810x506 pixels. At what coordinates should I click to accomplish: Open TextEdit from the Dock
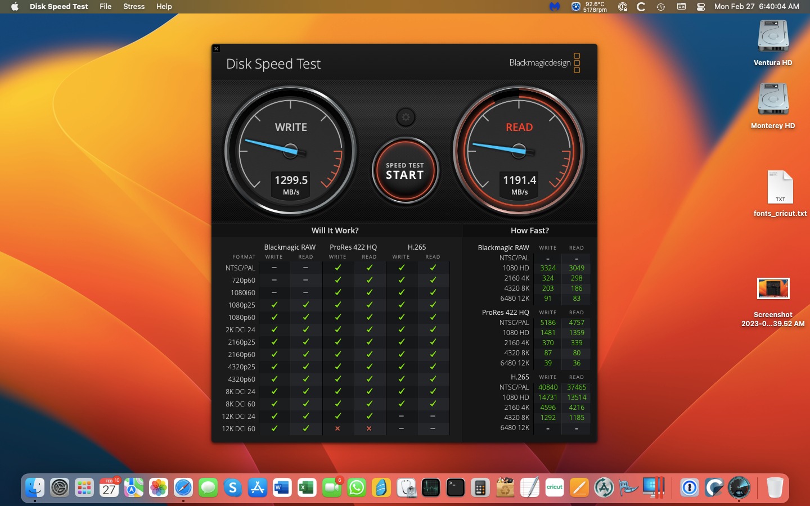coord(530,487)
